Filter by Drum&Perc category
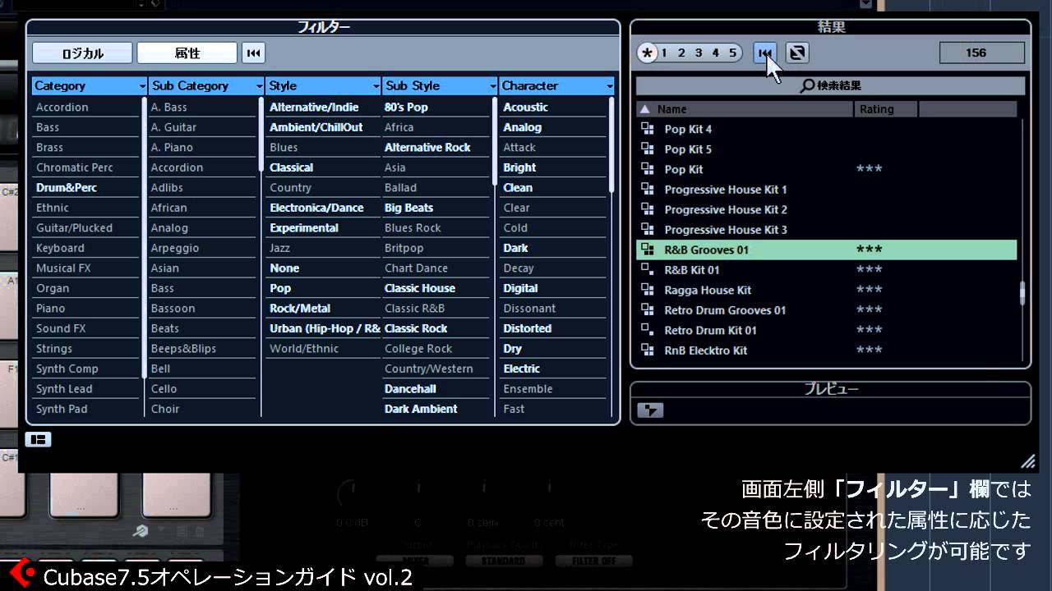 click(67, 188)
